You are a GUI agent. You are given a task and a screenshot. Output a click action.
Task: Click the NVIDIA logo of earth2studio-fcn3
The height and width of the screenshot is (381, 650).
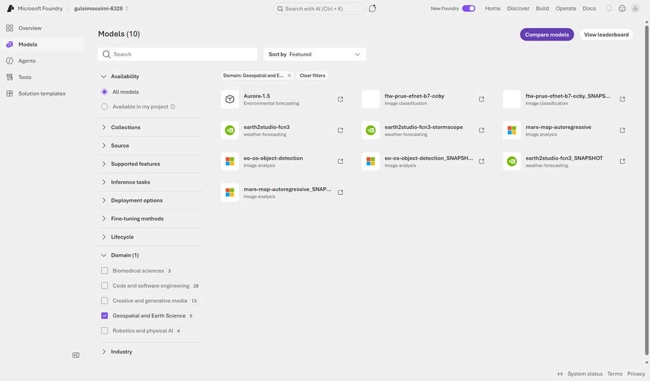[230, 130]
